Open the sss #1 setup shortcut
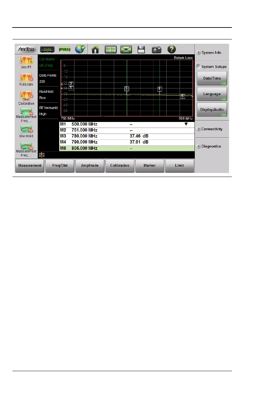Image resolution: width=262 pixels, height=395 pixels. point(26,63)
